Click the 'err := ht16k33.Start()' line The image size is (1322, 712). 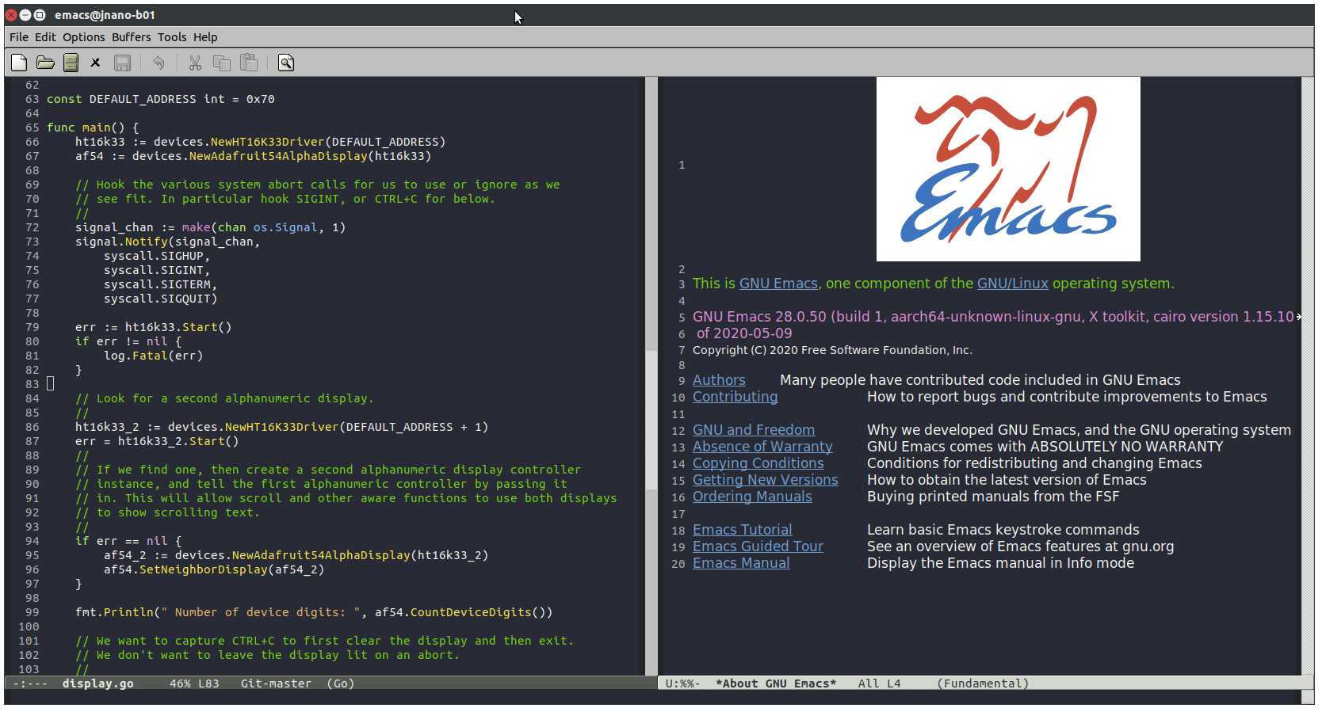(154, 327)
